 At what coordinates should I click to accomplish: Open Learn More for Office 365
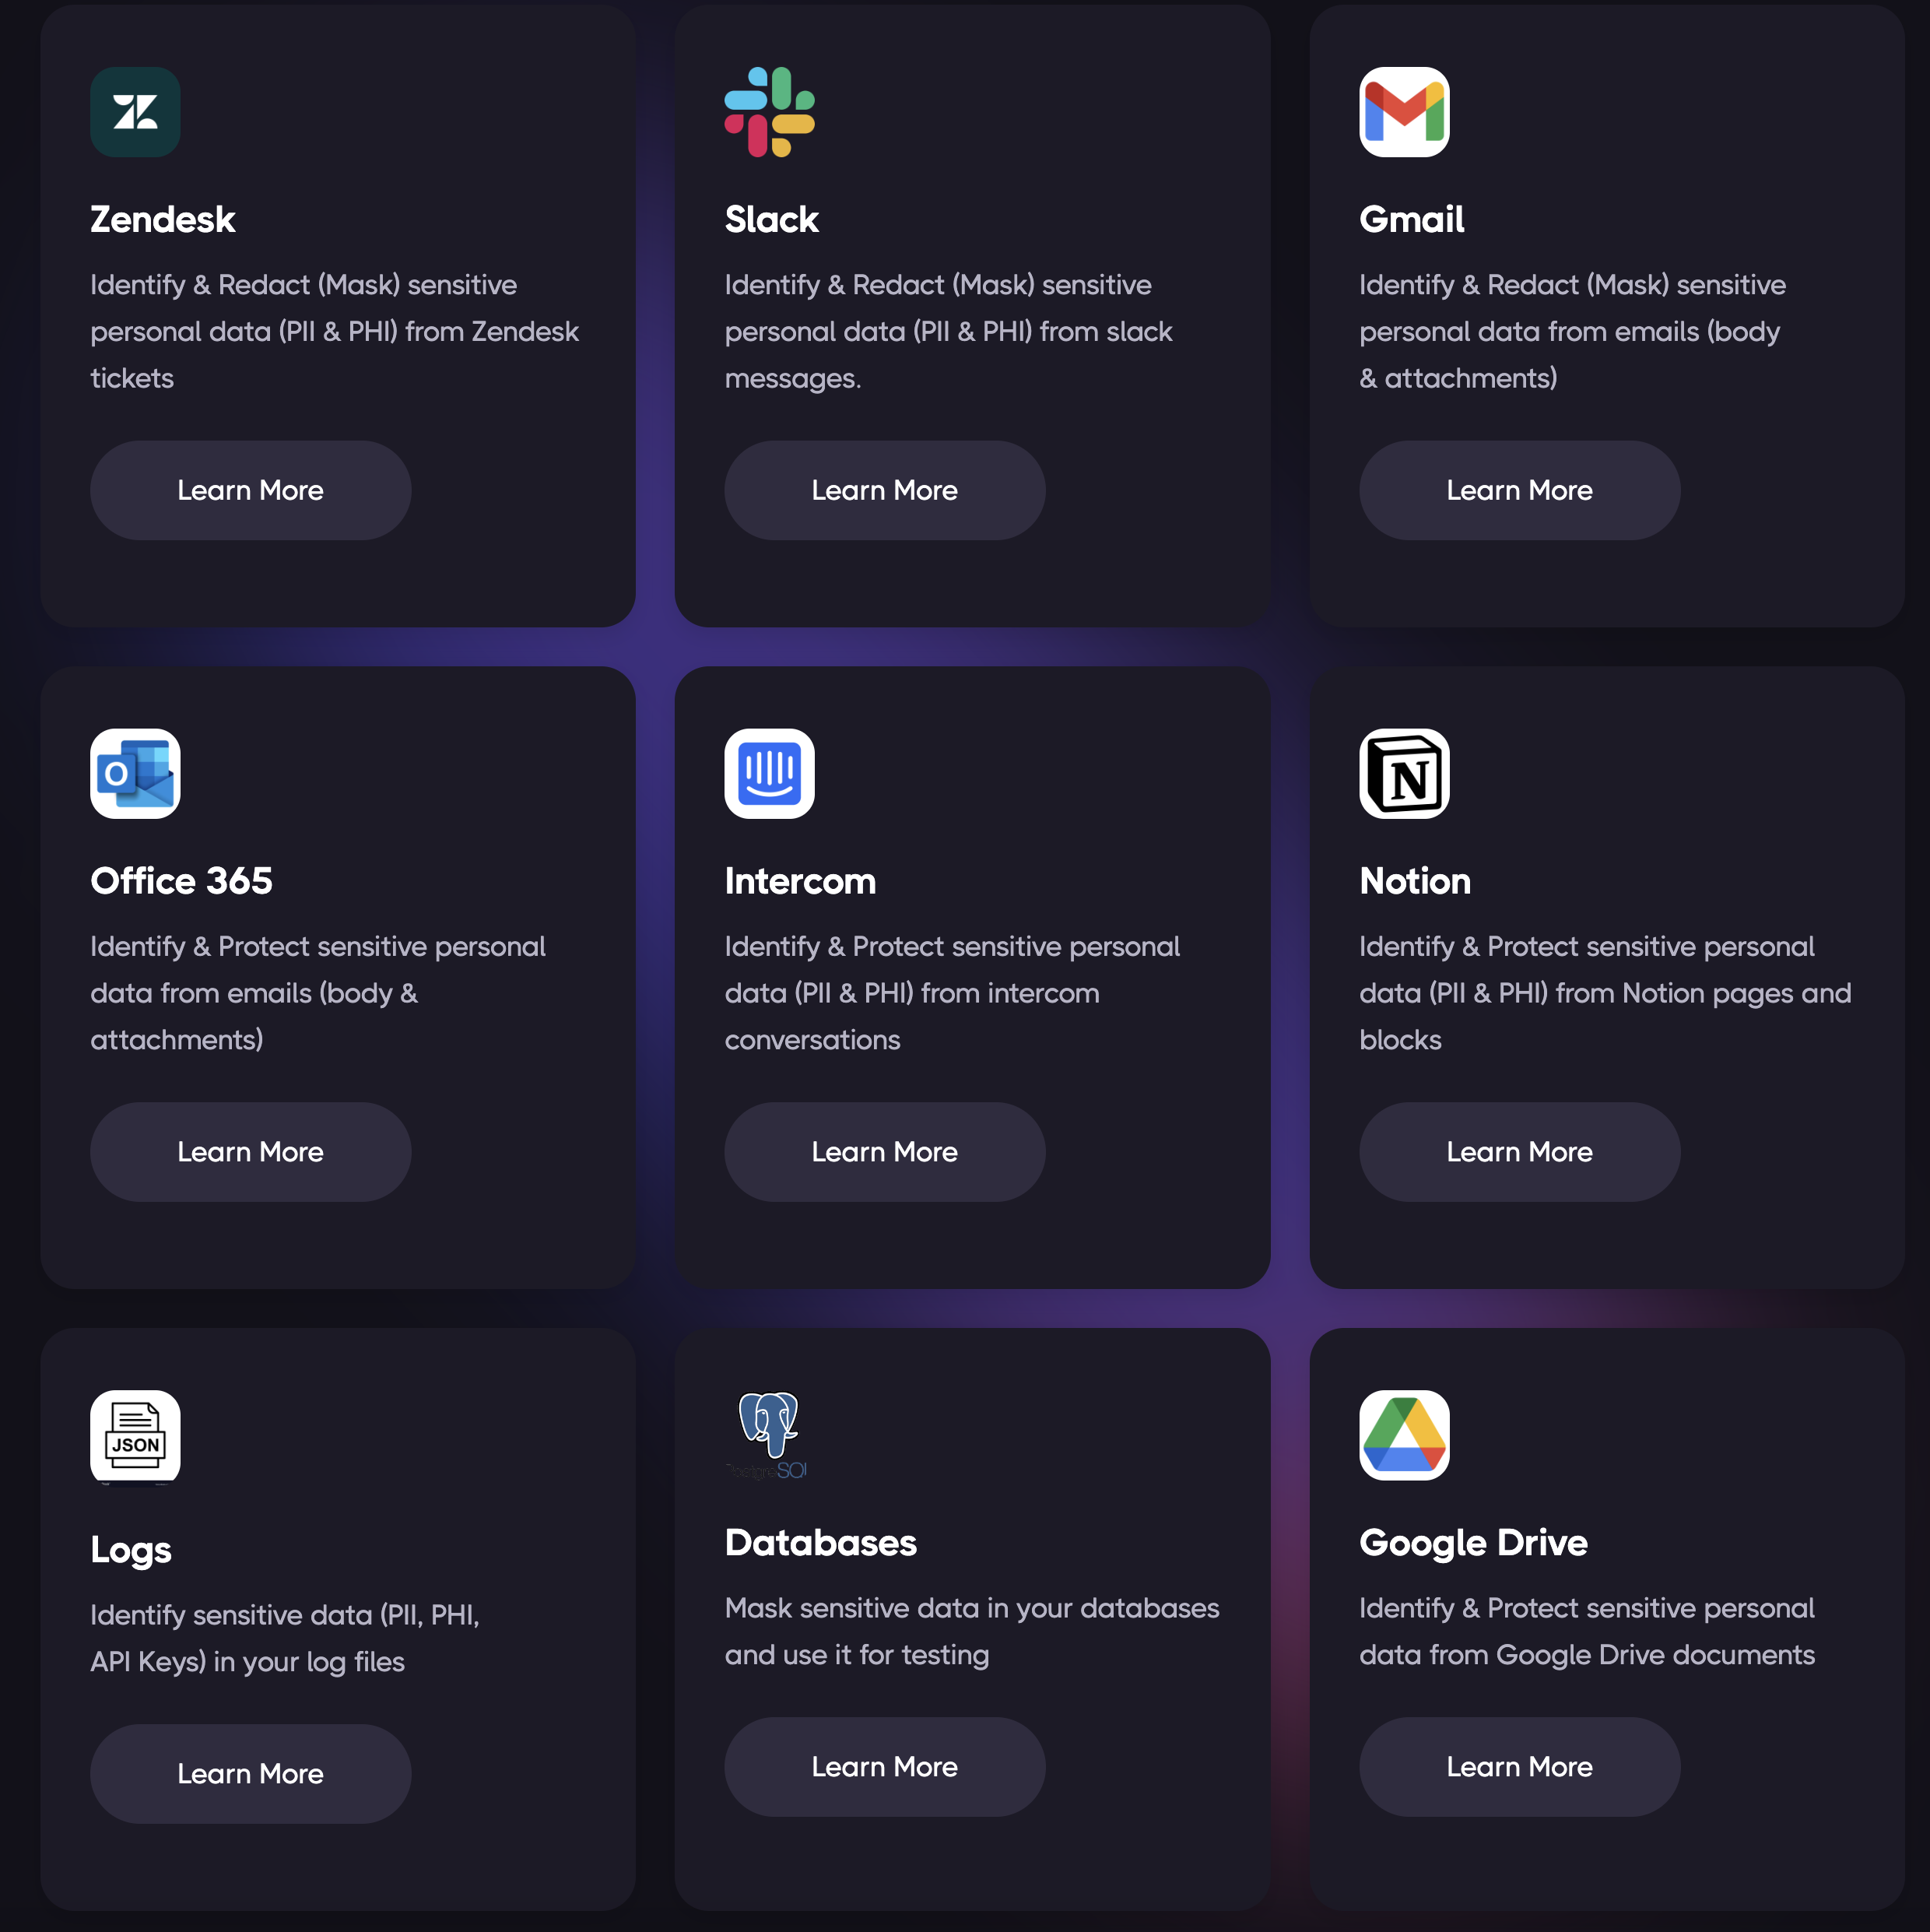coord(250,1152)
